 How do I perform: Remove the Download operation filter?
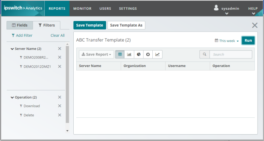pyautogui.click(x=59, y=106)
